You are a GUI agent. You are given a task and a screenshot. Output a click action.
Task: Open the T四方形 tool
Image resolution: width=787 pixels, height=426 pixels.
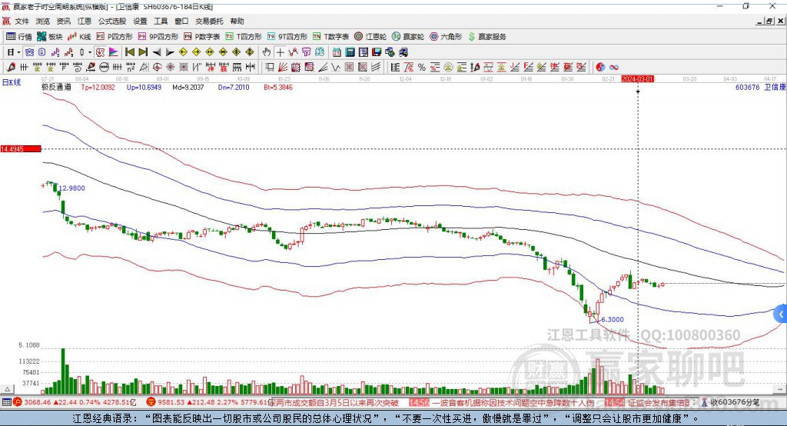[x=244, y=37]
